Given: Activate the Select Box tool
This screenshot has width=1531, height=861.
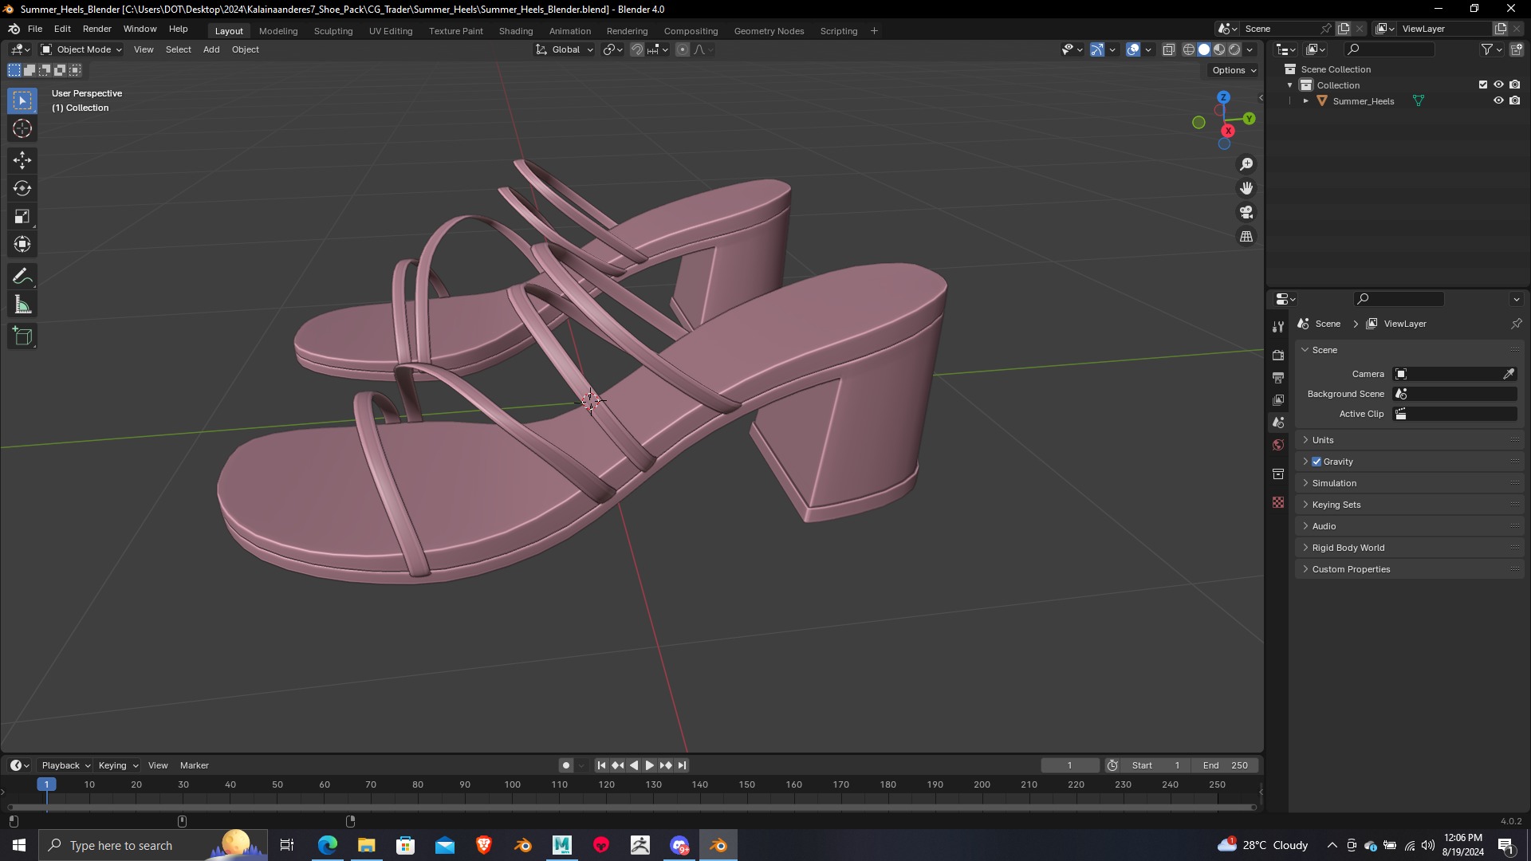Looking at the screenshot, I should (x=22, y=100).
